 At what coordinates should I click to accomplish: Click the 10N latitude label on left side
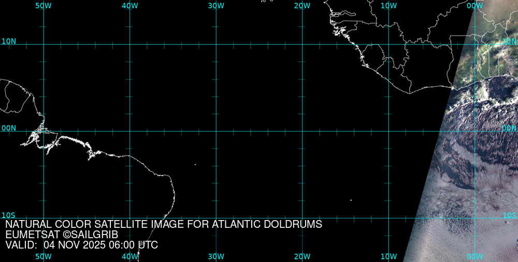pyautogui.click(x=9, y=41)
